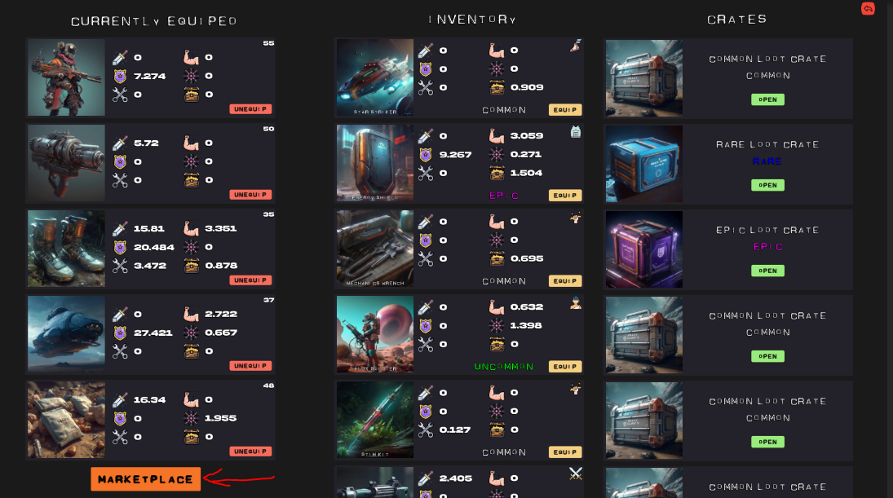893x498 pixels.
Task: Click the Energy Shield vest type icon
Action: (x=576, y=132)
